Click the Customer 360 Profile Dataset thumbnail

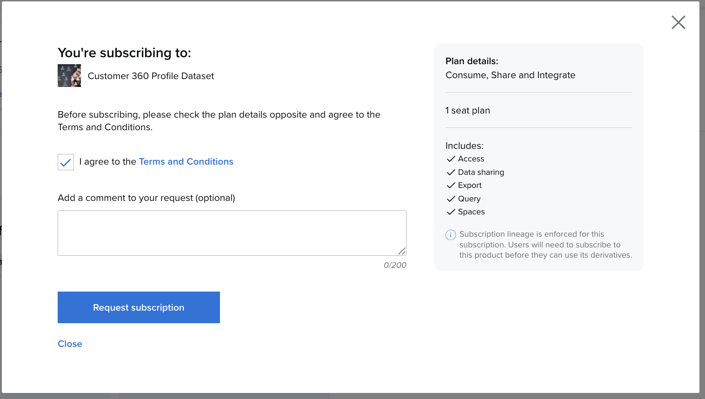[69, 76]
